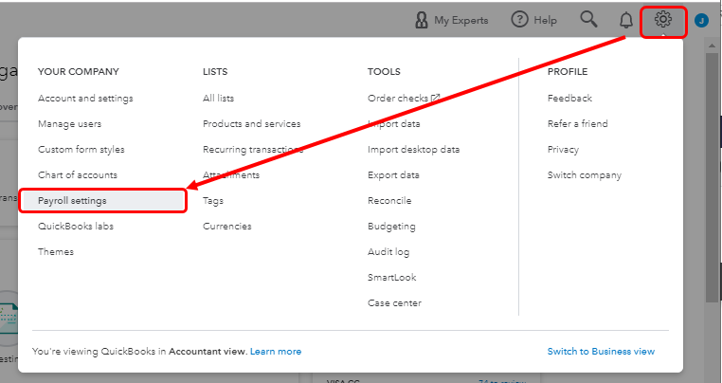Open the Reconcile tool
This screenshot has width=722, height=383.
[x=389, y=201]
